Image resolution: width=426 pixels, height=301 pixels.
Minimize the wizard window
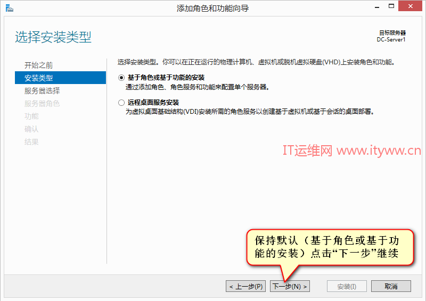pyautogui.click(x=377, y=6)
